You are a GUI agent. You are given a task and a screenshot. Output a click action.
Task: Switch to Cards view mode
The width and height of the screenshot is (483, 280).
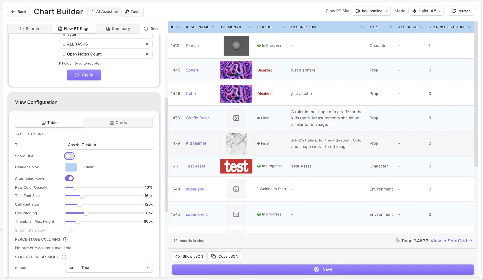click(x=118, y=123)
